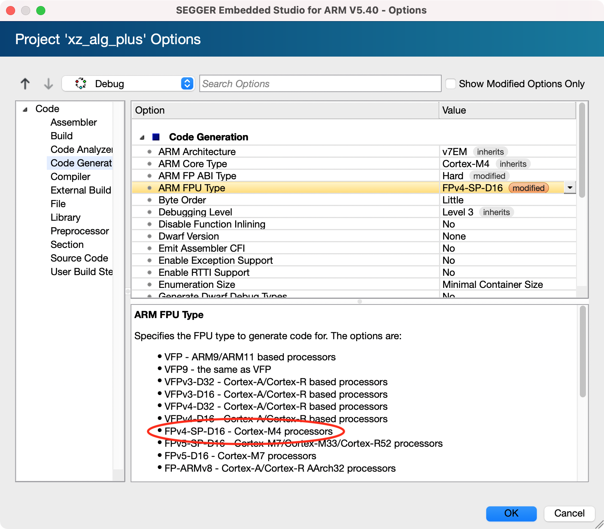Click the bullet icon beside ARM Architecture
The width and height of the screenshot is (604, 529).
149,152
